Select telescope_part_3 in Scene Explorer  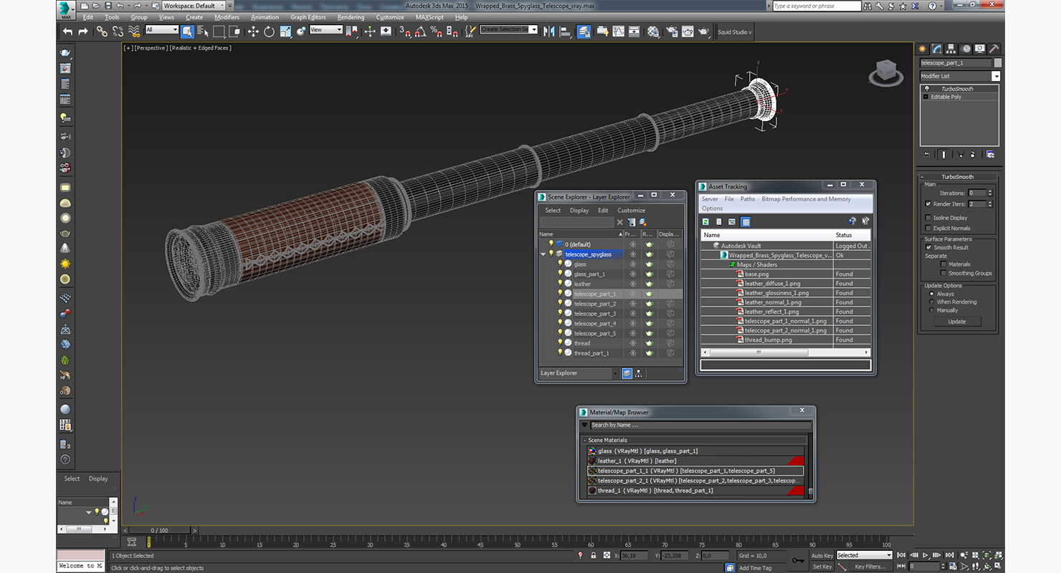point(595,314)
